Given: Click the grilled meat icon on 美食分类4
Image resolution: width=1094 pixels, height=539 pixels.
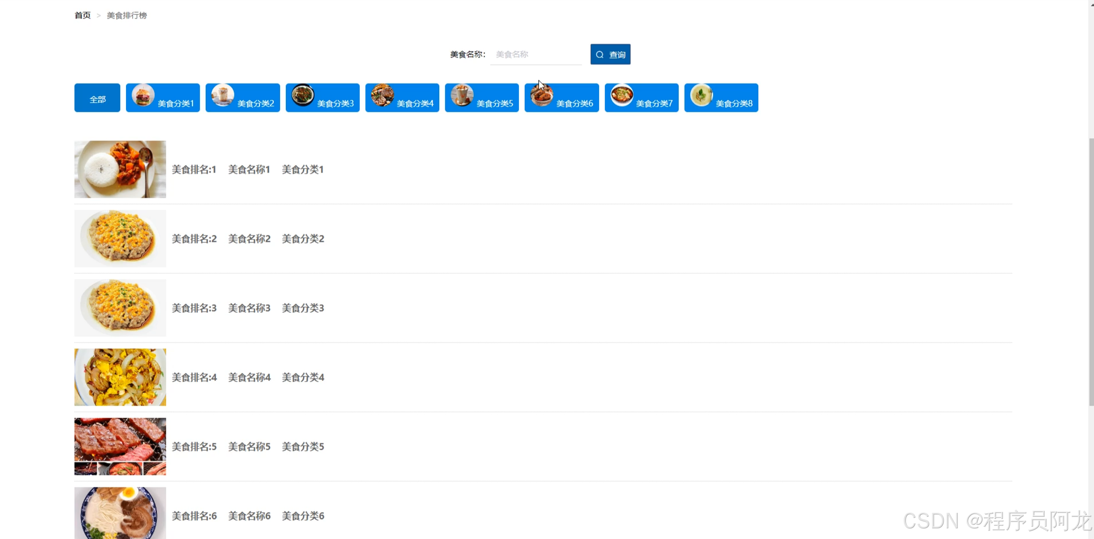Looking at the screenshot, I should pyautogui.click(x=382, y=95).
